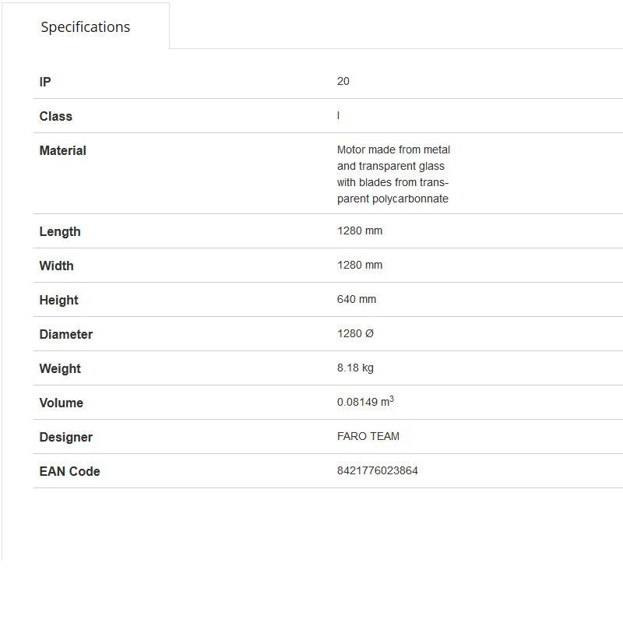This screenshot has width=623, height=623.
Task: Click the Width row label
Action: [56, 266]
